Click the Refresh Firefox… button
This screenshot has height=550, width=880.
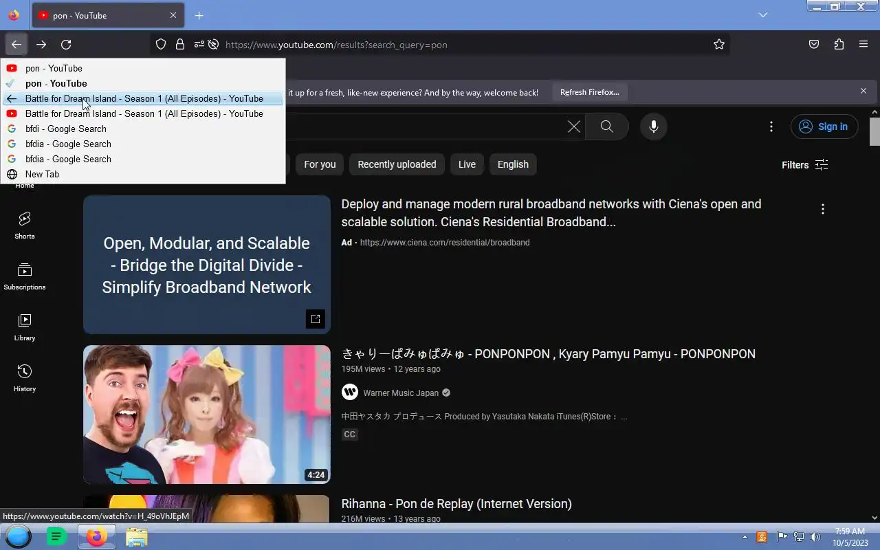click(589, 92)
